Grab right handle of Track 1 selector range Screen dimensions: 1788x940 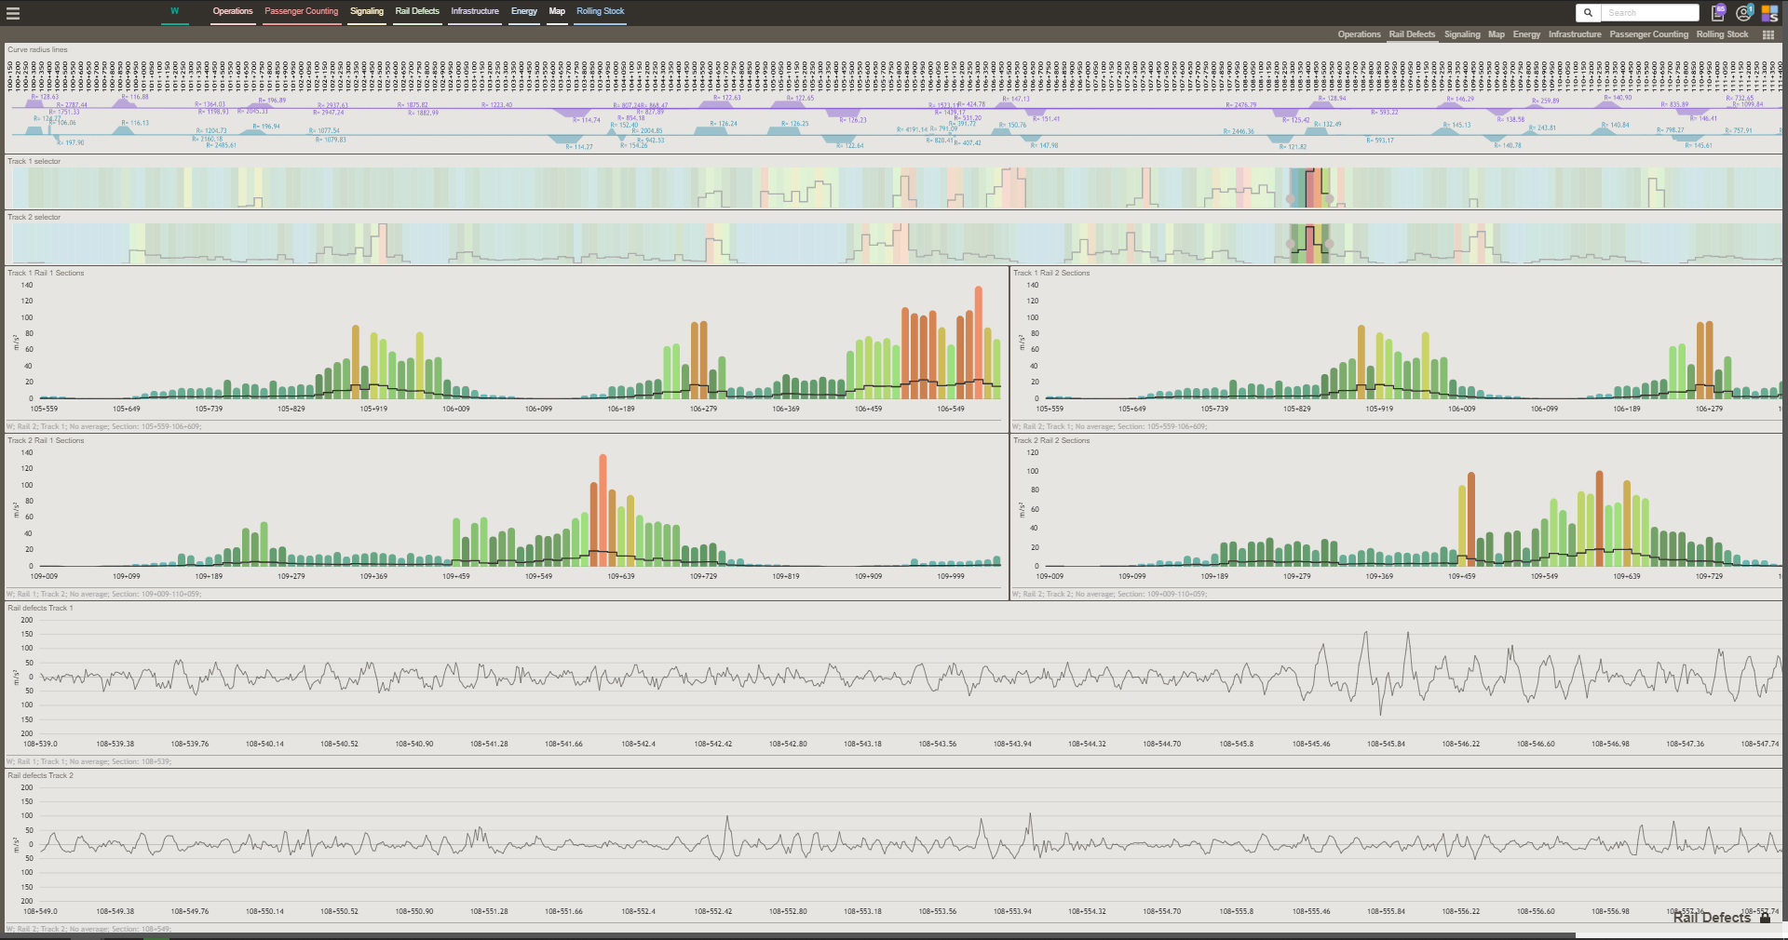(x=1329, y=198)
